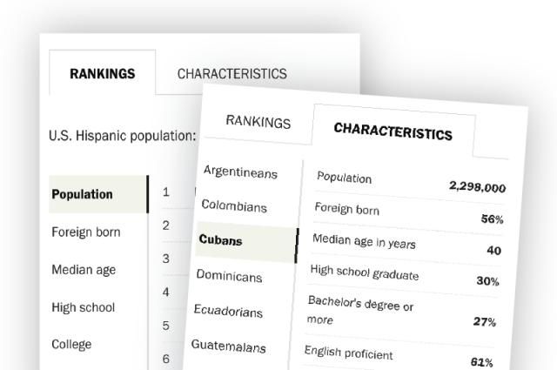This screenshot has height=370, width=557.
Task: Click the bold Characteristics tab on front panel
Action: [393, 132]
